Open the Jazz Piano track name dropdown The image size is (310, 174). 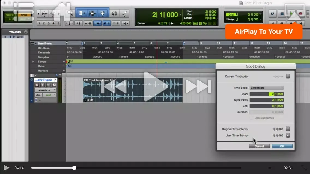56,80
